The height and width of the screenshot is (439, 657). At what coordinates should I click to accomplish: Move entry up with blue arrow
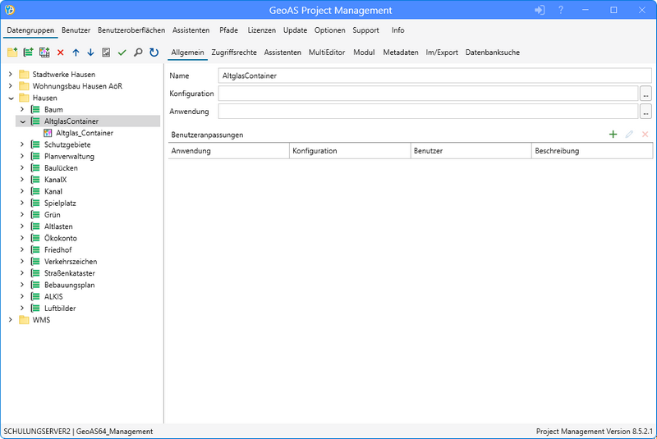coord(76,53)
